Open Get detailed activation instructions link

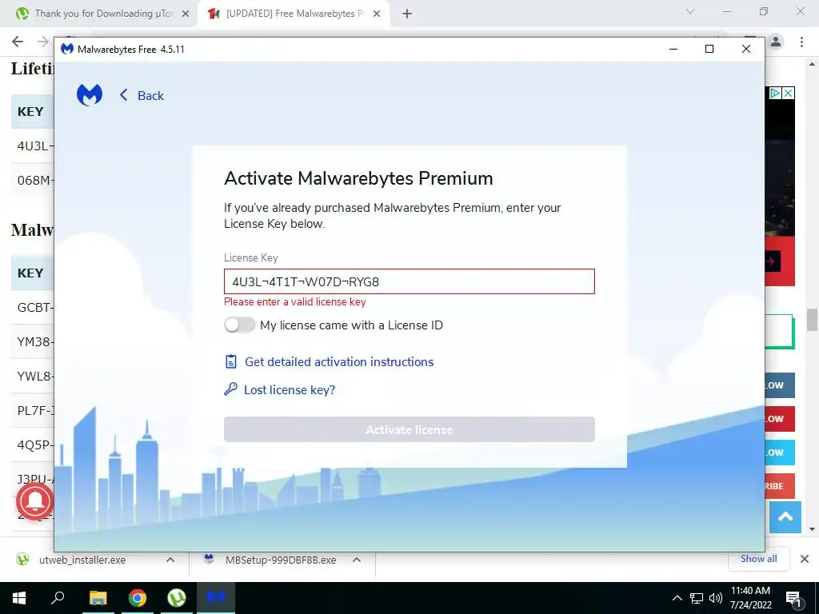pyautogui.click(x=339, y=362)
